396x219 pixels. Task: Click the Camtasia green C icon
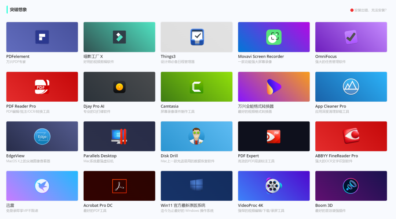coord(197,87)
